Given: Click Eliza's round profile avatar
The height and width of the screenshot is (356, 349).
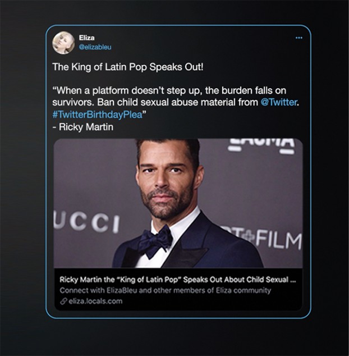Looking at the screenshot, I should pos(63,43).
